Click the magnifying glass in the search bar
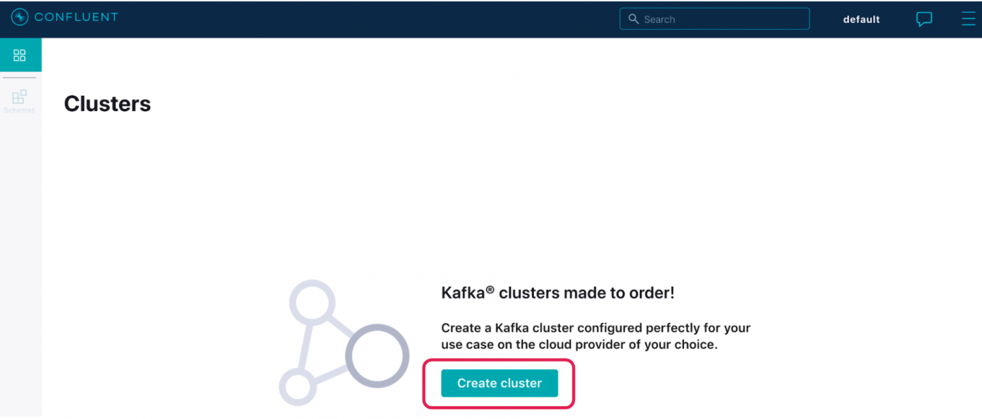This screenshot has height=419, width=982. pos(634,19)
